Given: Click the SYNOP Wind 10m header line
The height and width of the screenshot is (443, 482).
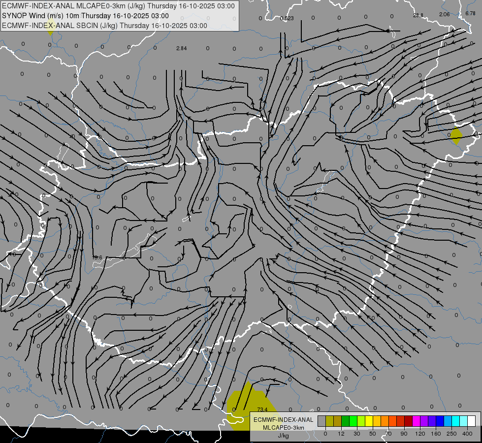Looking at the screenshot, I should (86, 16).
